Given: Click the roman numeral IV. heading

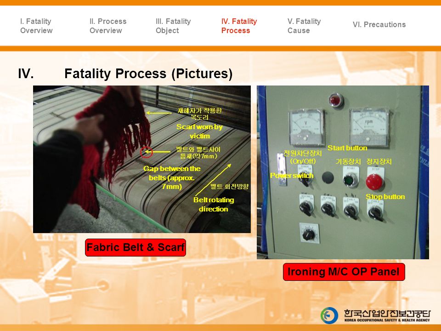Looking at the screenshot, I should click(26, 74).
